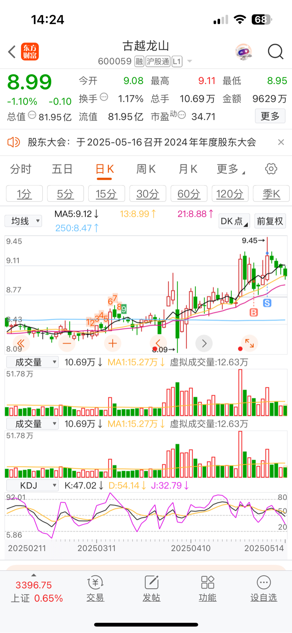292x633 pixels.
Task: Tap the K:47.02 indicator value
Action: point(84,485)
